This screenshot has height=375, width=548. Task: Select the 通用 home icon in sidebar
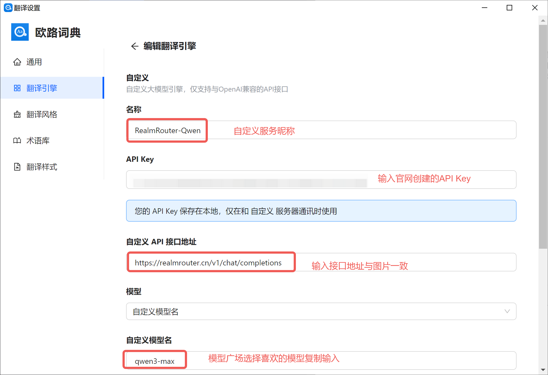(x=17, y=62)
